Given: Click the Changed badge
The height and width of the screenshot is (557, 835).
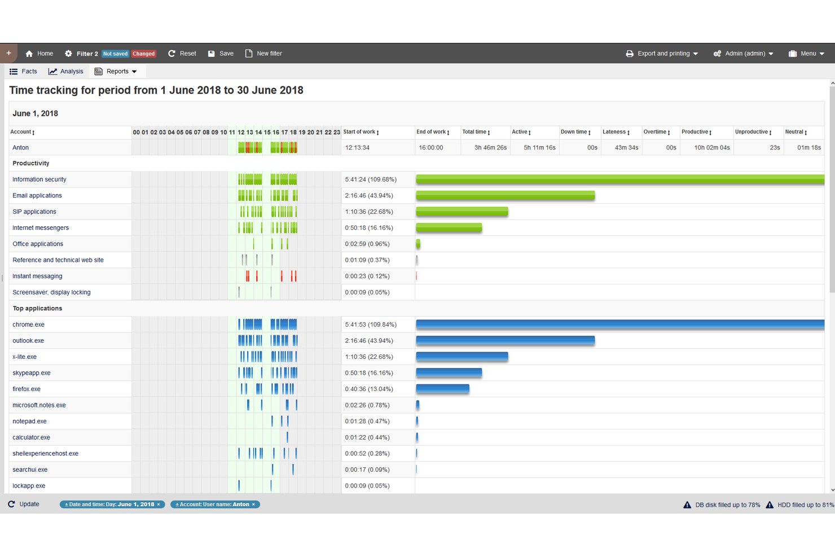Looking at the screenshot, I should point(144,54).
